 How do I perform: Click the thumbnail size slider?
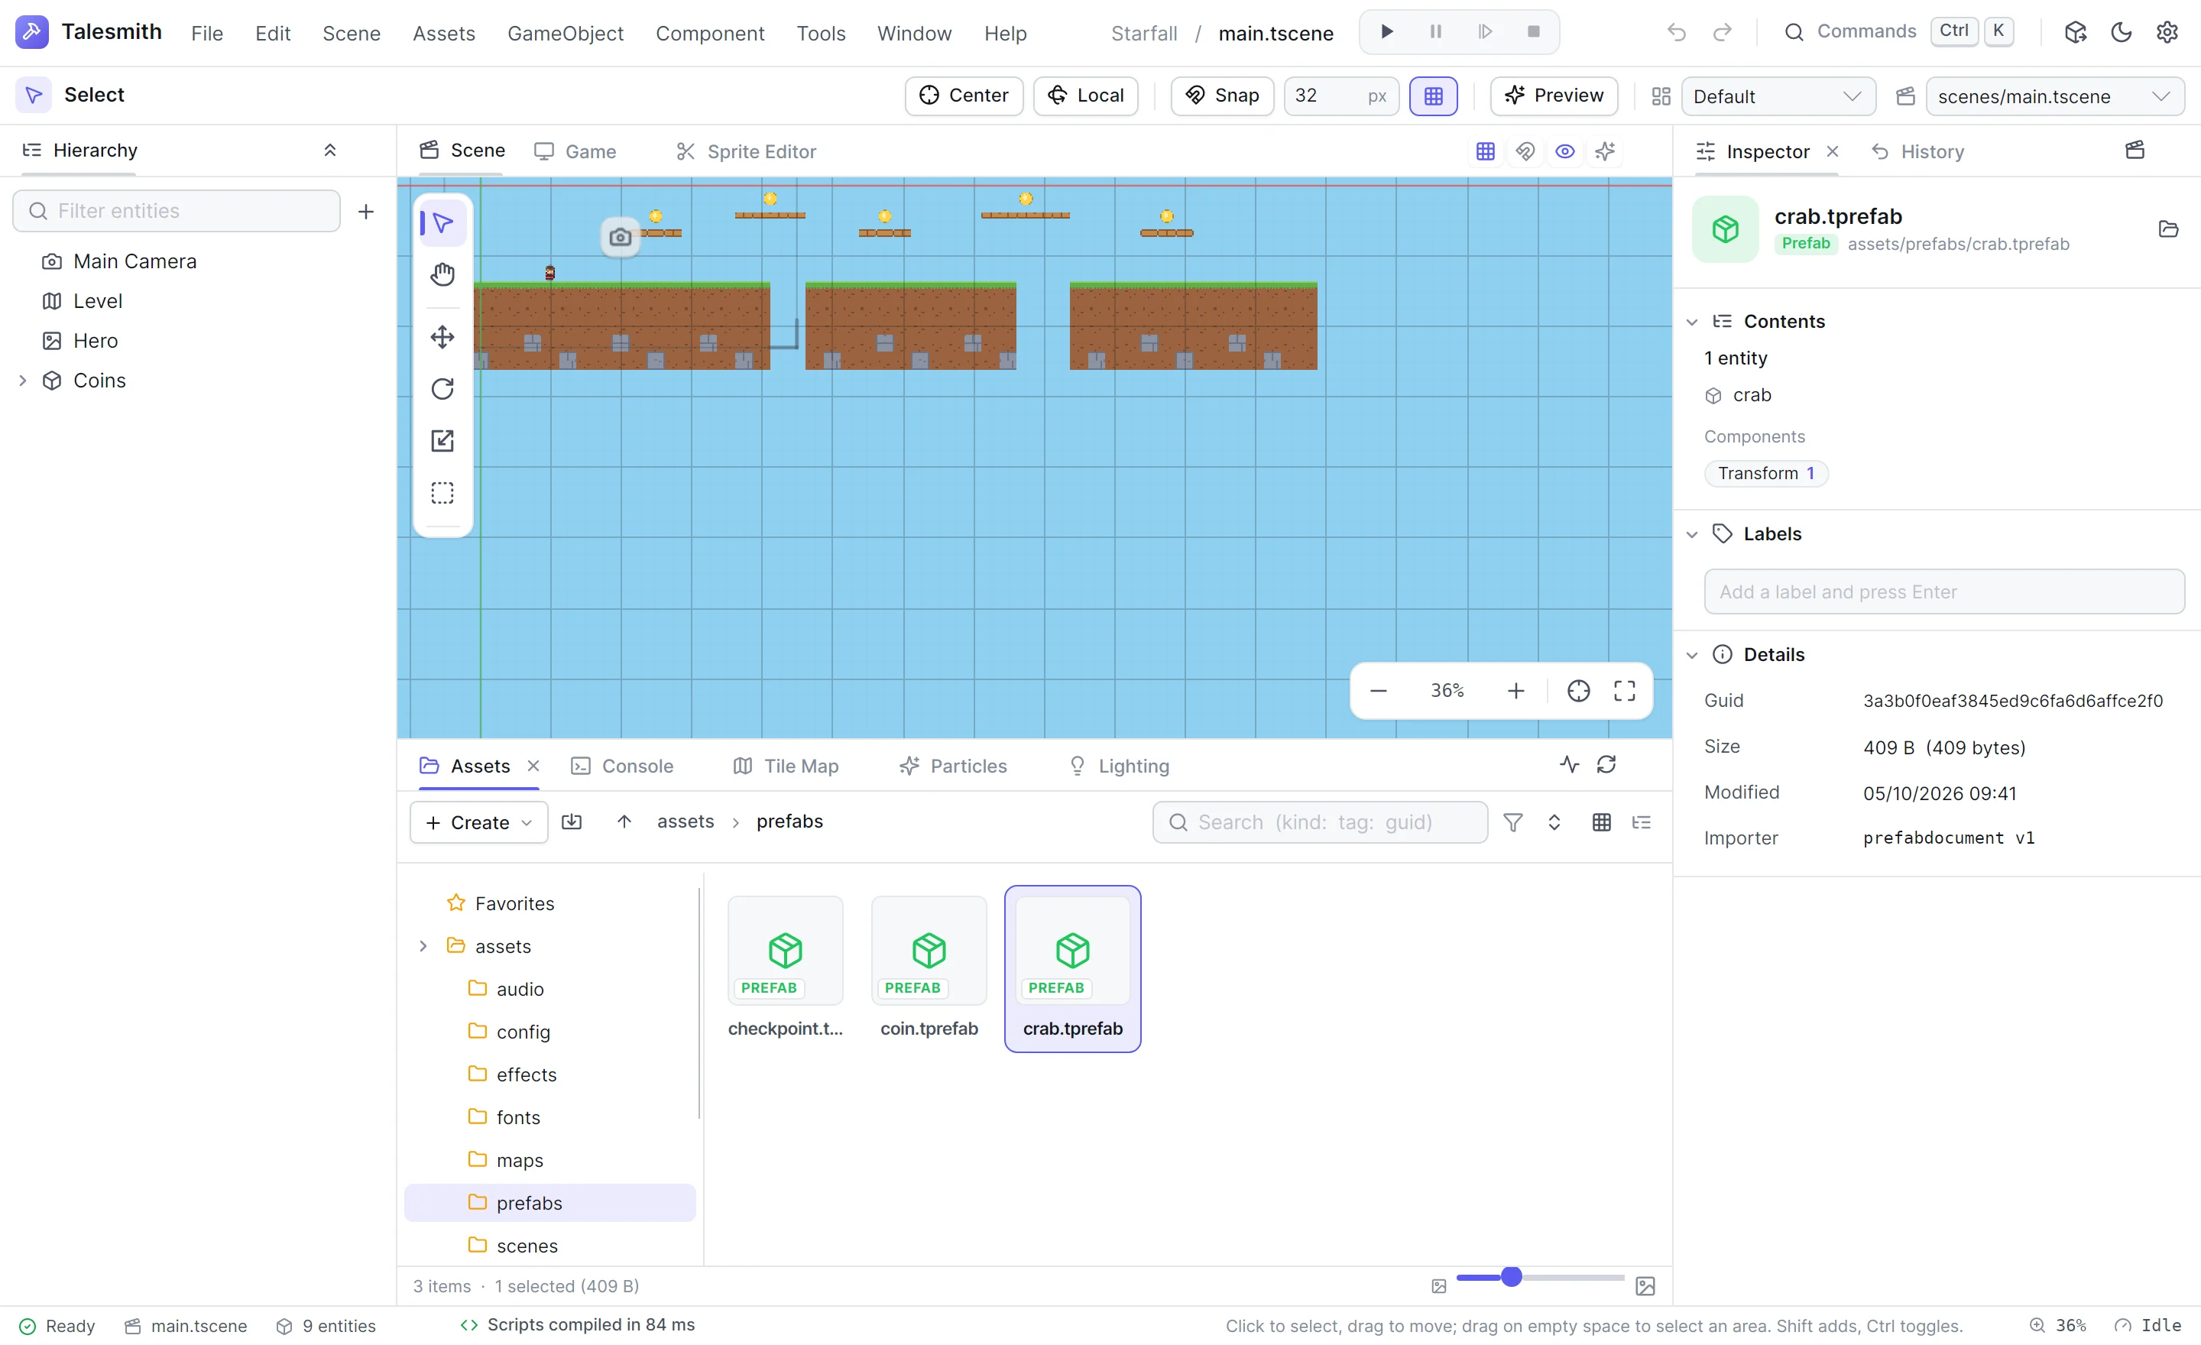(x=1540, y=1277)
